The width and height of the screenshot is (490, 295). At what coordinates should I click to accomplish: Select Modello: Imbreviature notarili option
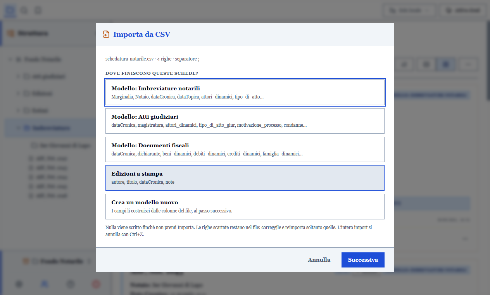coord(245,92)
